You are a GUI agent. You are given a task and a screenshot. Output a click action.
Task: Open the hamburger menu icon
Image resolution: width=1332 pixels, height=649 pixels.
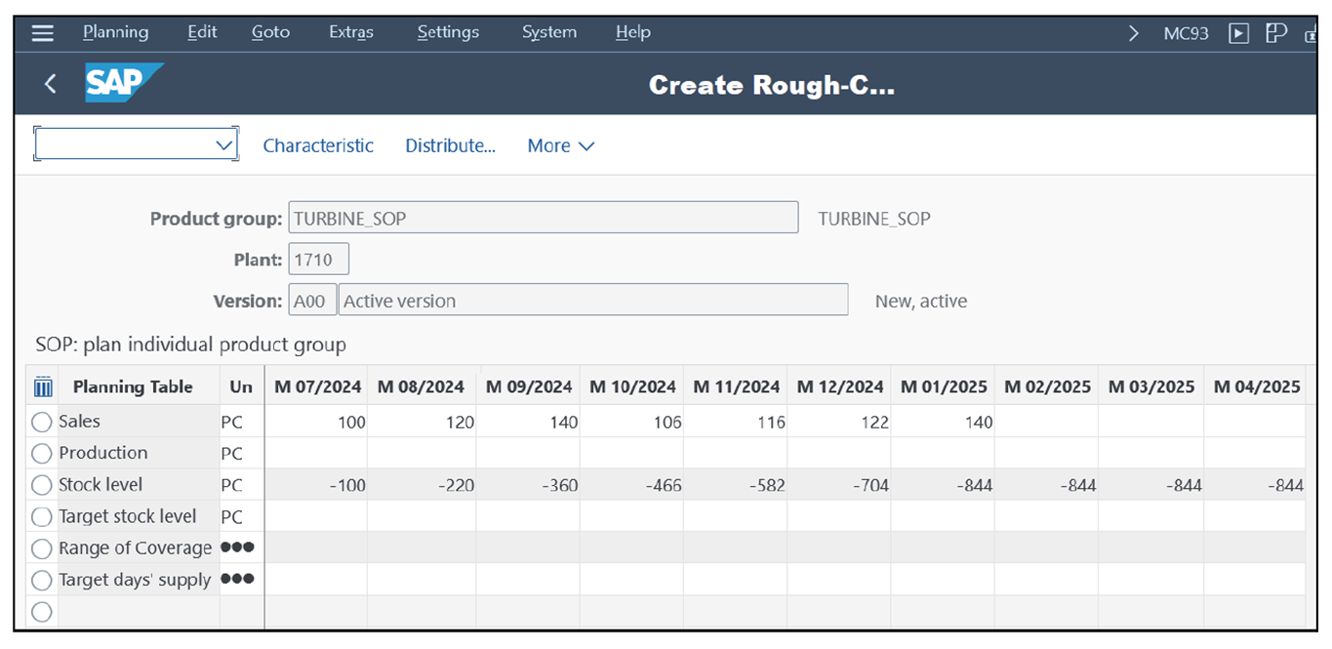coord(42,32)
